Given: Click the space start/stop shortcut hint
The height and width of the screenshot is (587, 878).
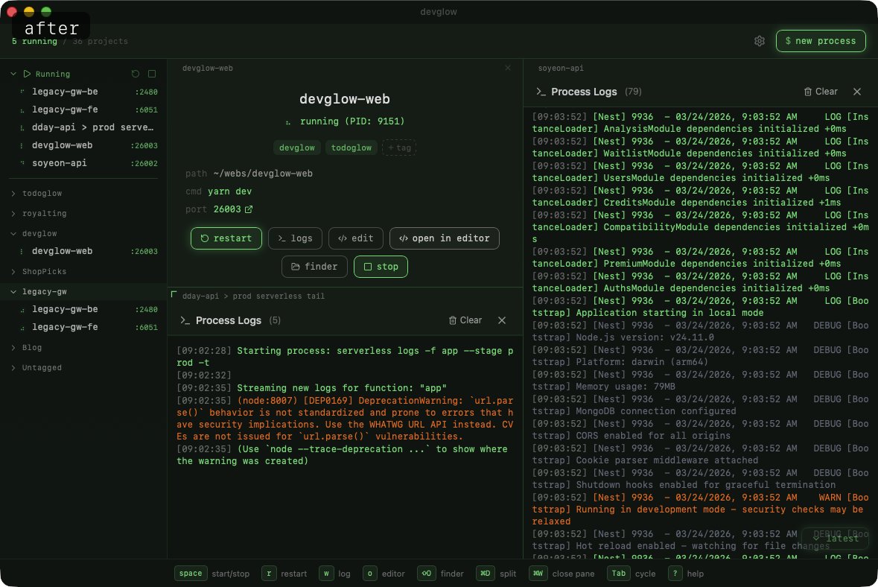Looking at the screenshot, I should coord(212,574).
